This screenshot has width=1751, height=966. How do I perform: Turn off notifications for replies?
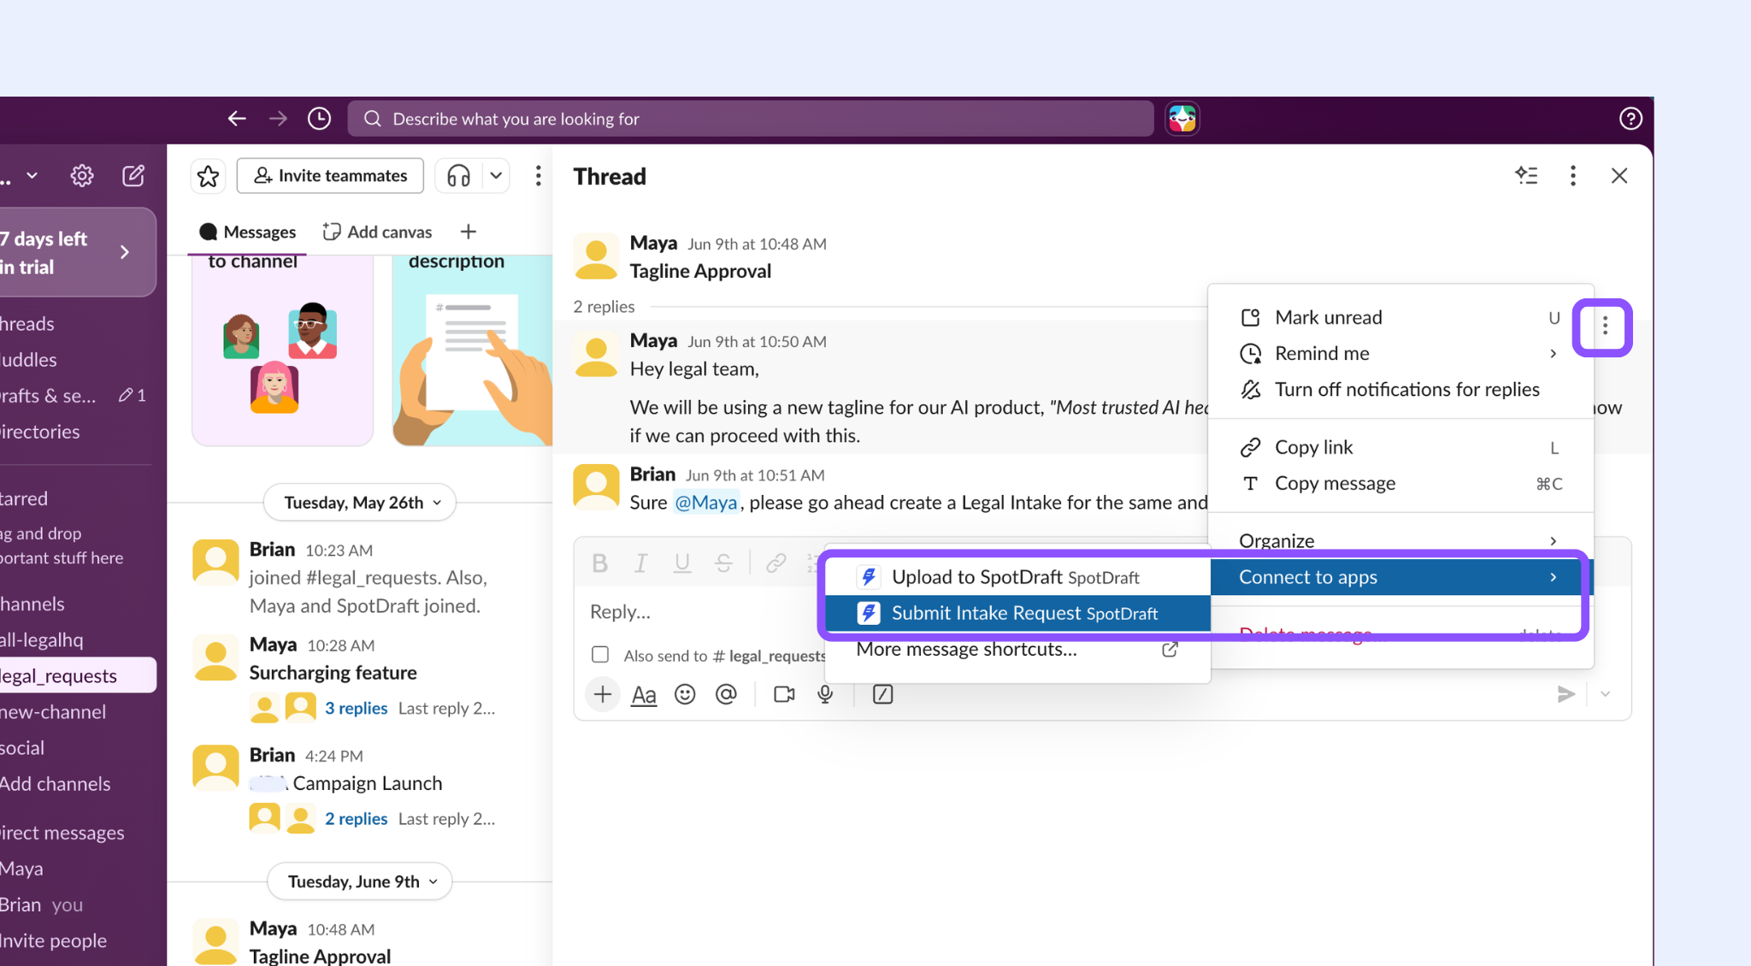1400,390
